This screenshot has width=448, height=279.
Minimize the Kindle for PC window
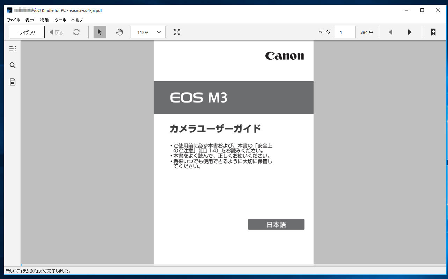click(406, 10)
